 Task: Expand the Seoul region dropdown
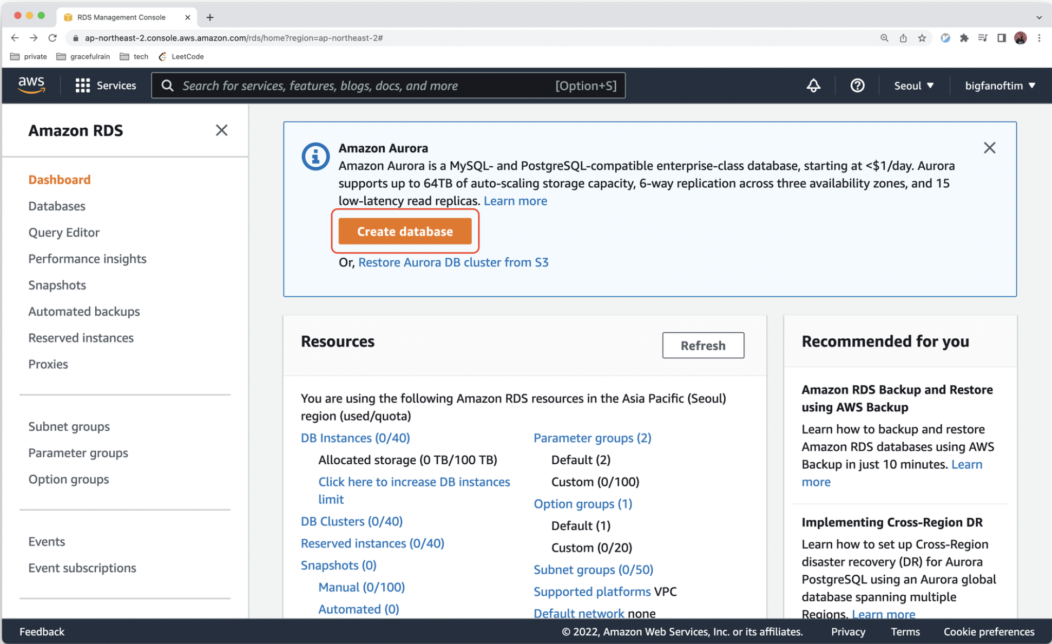[x=913, y=86]
